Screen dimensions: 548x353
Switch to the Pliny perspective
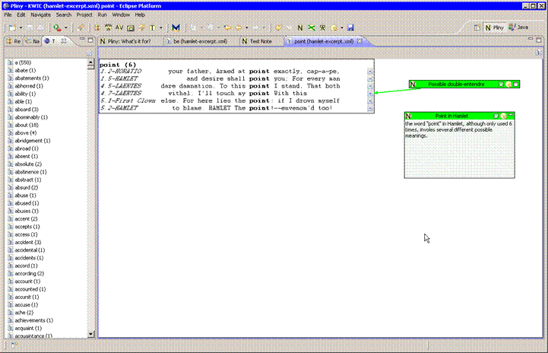click(x=495, y=27)
